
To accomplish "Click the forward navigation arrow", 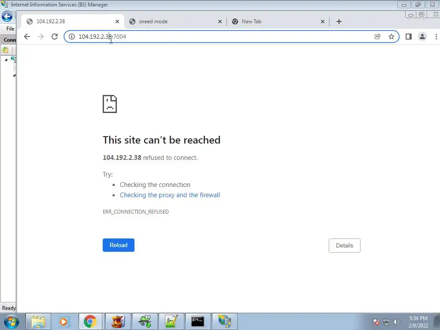I will pos(41,37).
